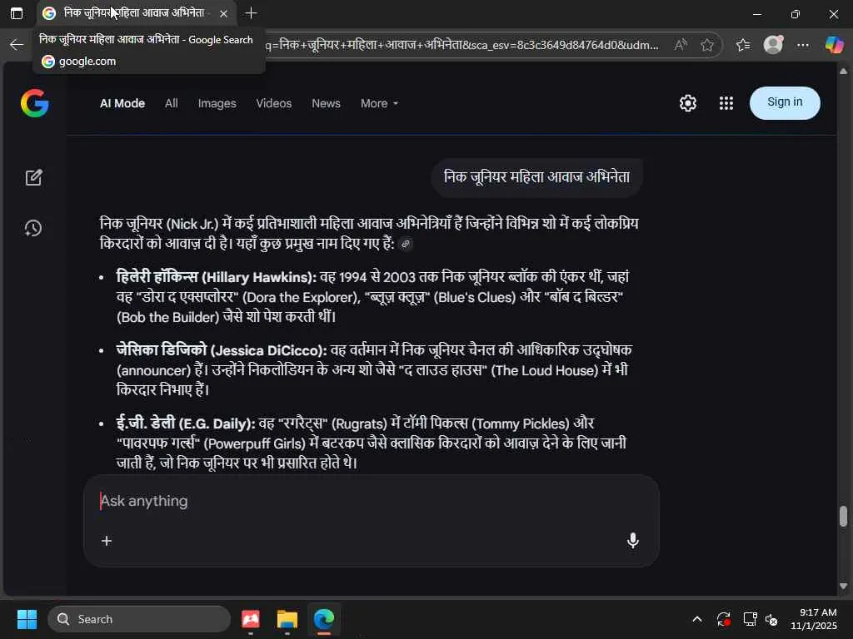Image resolution: width=853 pixels, height=639 pixels.
Task: Open Edge settings and more menu
Action: pos(802,45)
